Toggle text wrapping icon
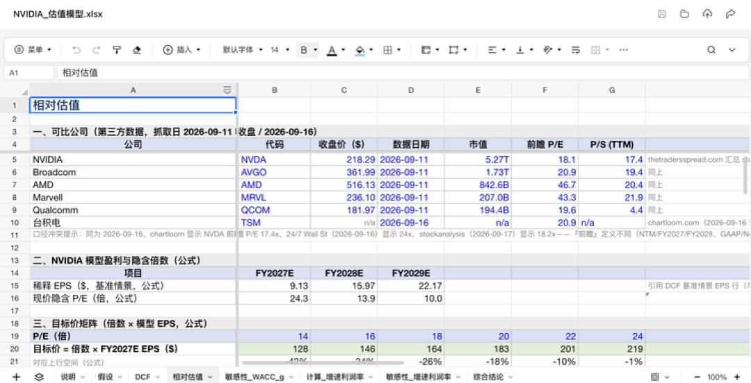 click(x=576, y=50)
